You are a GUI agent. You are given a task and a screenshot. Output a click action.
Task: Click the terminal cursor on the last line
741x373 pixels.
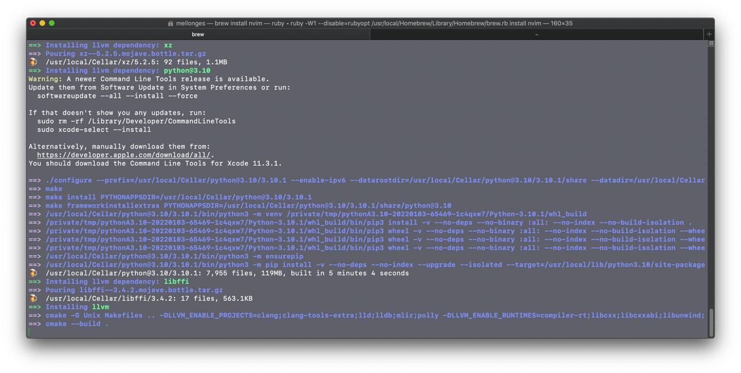tap(29, 333)
